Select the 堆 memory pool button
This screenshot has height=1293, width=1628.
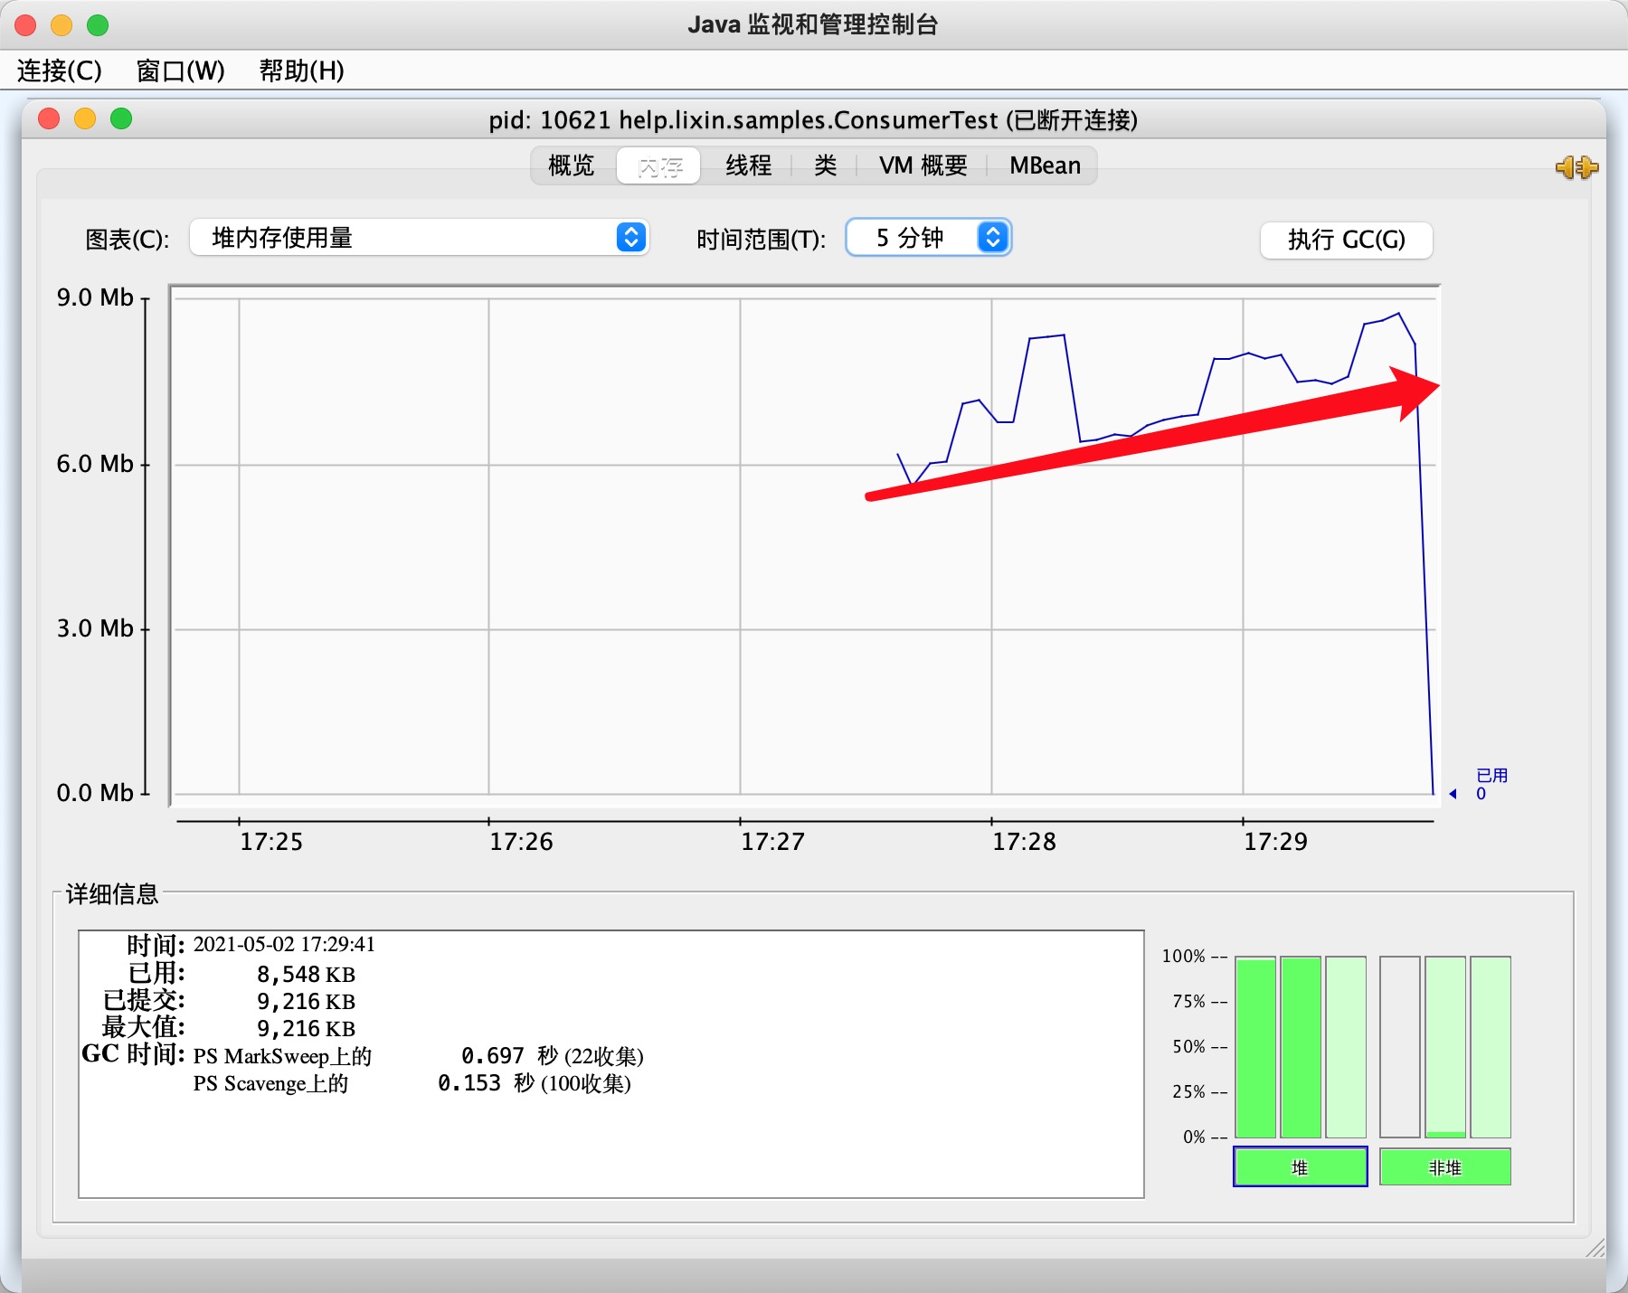1301,1166
